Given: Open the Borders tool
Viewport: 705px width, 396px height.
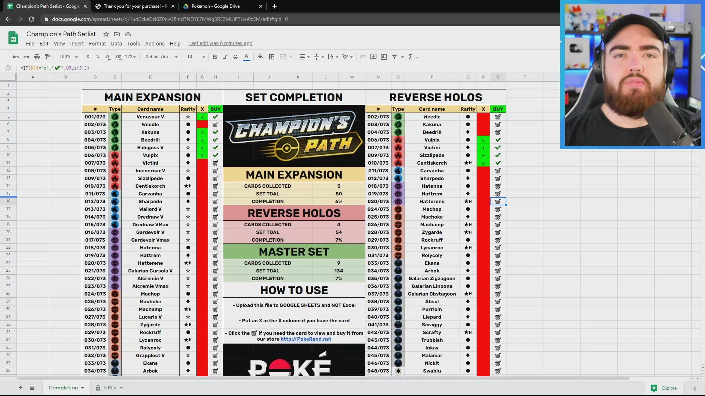Looking at the screenshot, I should click(x=272, y=57).
